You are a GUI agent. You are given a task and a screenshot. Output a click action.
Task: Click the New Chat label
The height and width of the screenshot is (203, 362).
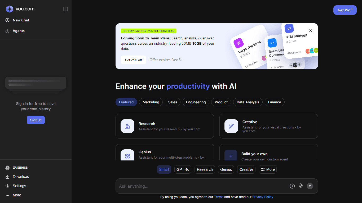(21, 20)
